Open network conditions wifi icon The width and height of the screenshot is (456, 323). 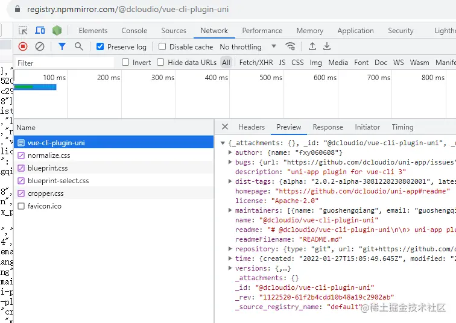point(290,46)
